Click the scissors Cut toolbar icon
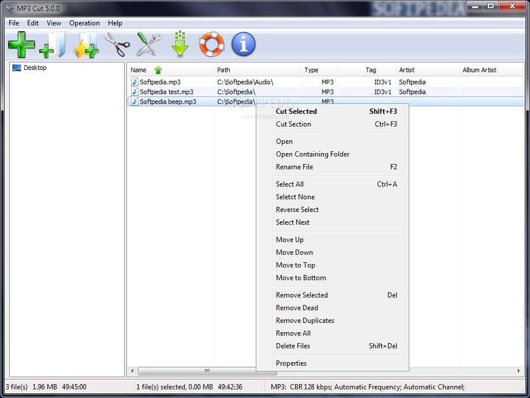Screen dimensions: 530x398 [117, 44]
